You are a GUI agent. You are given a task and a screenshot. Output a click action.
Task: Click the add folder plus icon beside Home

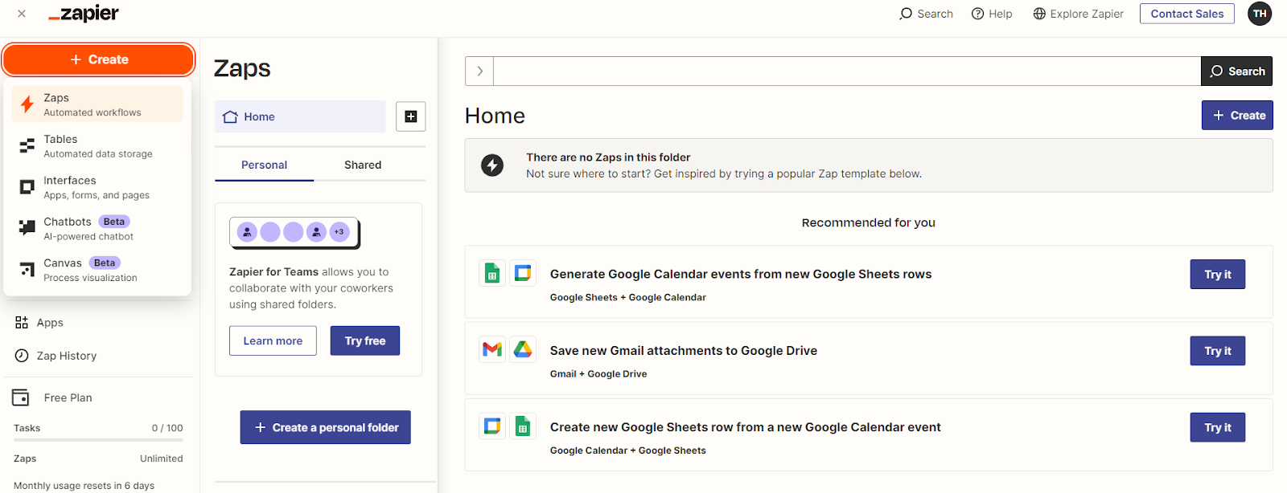pyautogui.click(x=410, y=116)
